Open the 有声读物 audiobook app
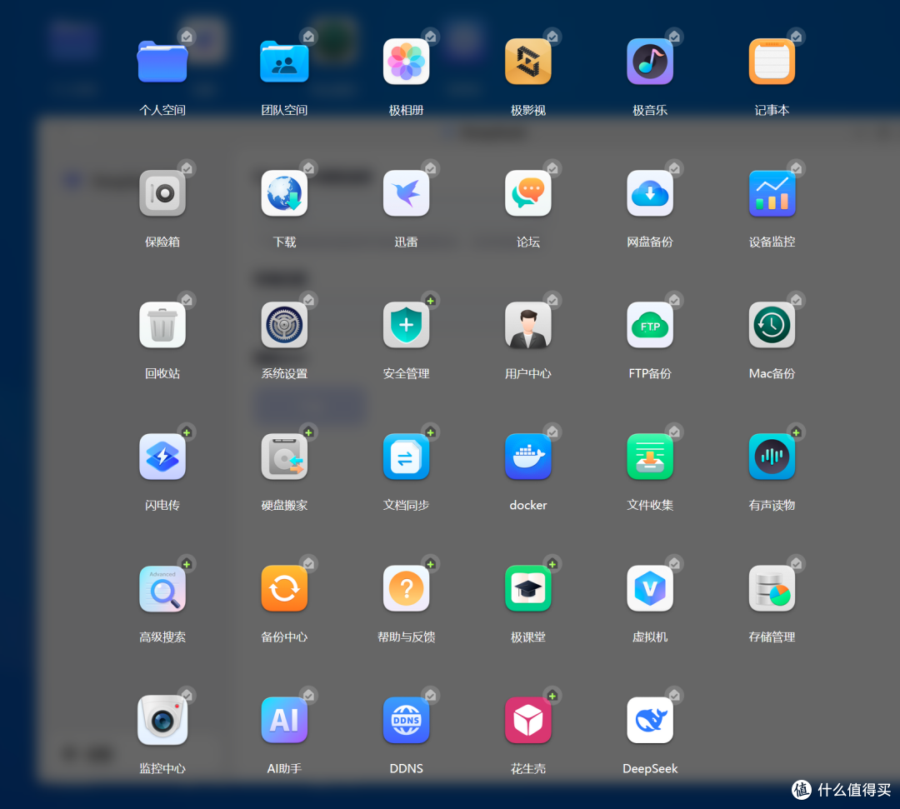Viewport: 900px width, 809px height. [772, 457]
